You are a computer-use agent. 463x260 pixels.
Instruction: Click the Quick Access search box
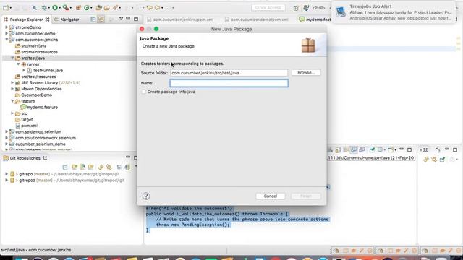268,8
